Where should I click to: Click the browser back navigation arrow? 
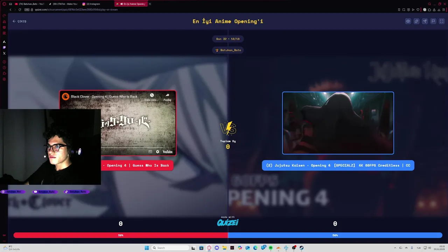[x=10, y=10]
